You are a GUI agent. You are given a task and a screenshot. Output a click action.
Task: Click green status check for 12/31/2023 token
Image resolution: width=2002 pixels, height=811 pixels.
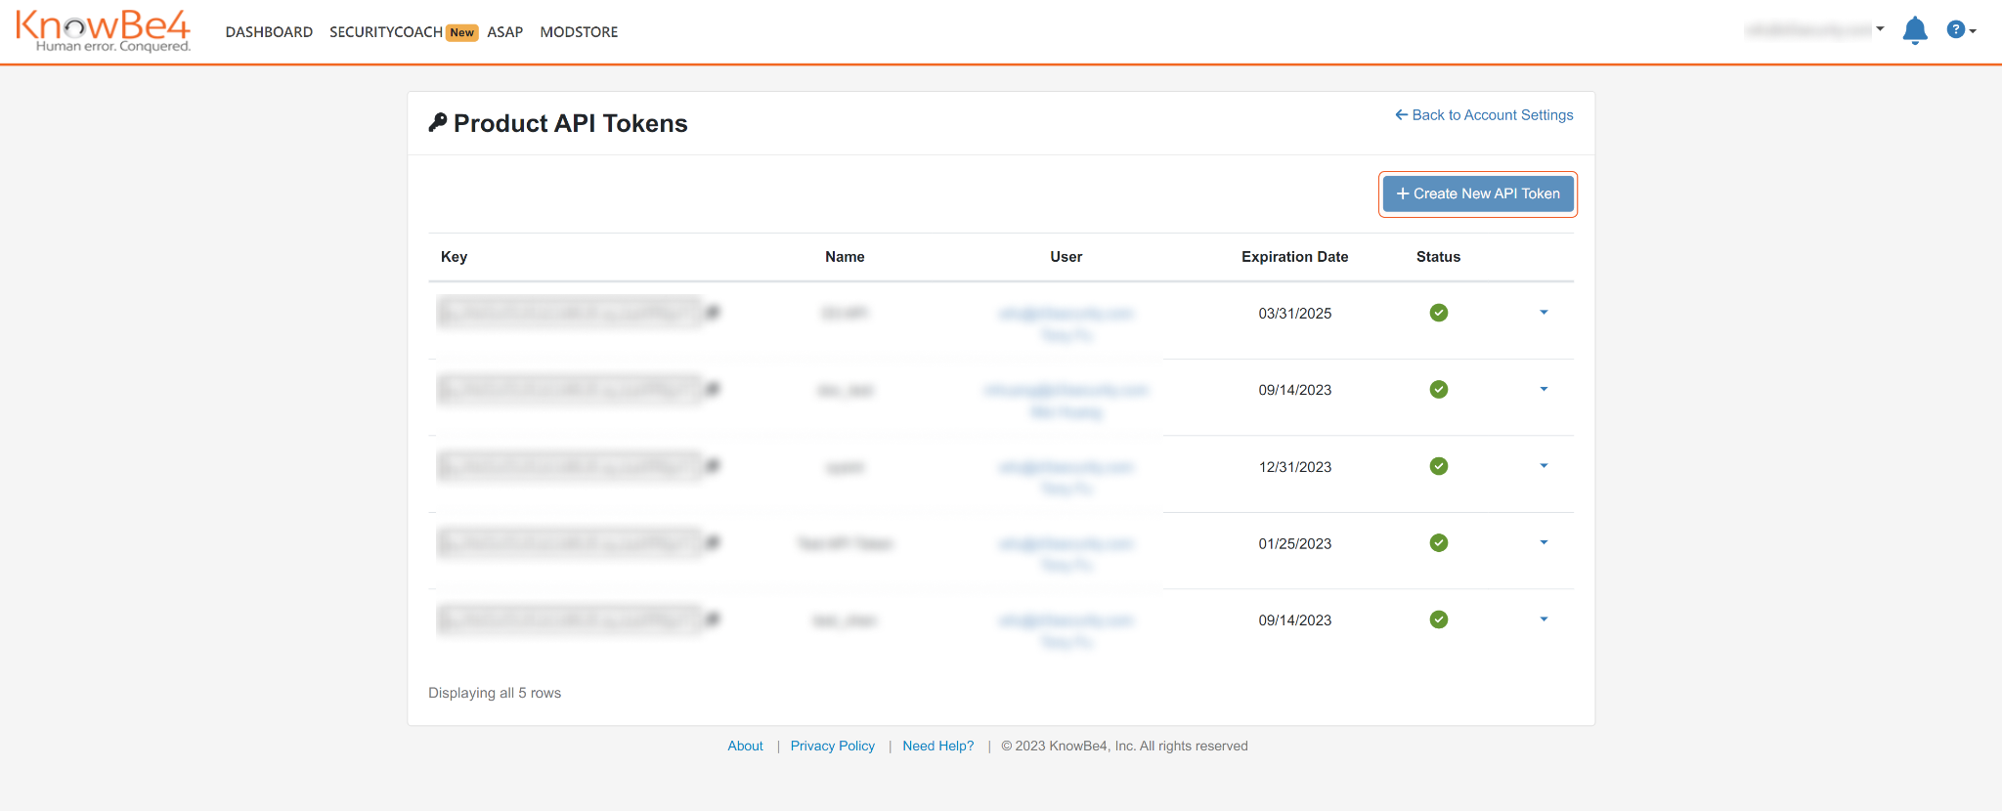pyautogui.click(x=1438, y=466)
